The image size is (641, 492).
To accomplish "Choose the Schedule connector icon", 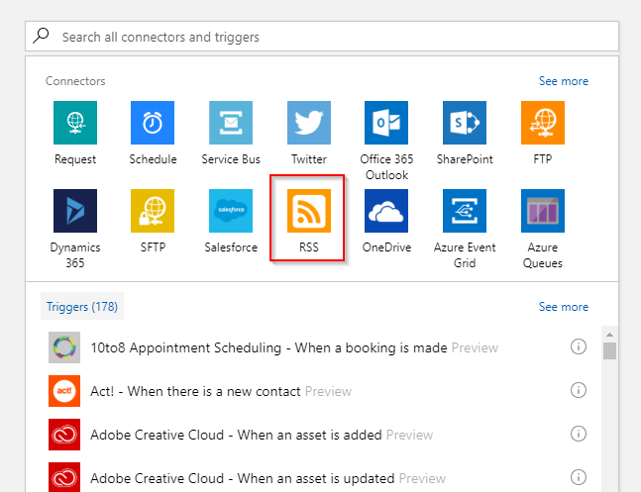I will pos(153,123).
